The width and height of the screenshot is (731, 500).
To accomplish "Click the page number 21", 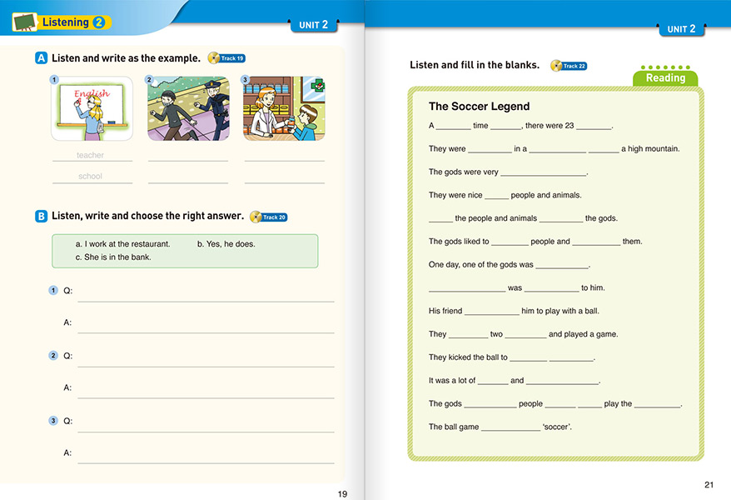I will pyautogui.click(x=709, y=485).
